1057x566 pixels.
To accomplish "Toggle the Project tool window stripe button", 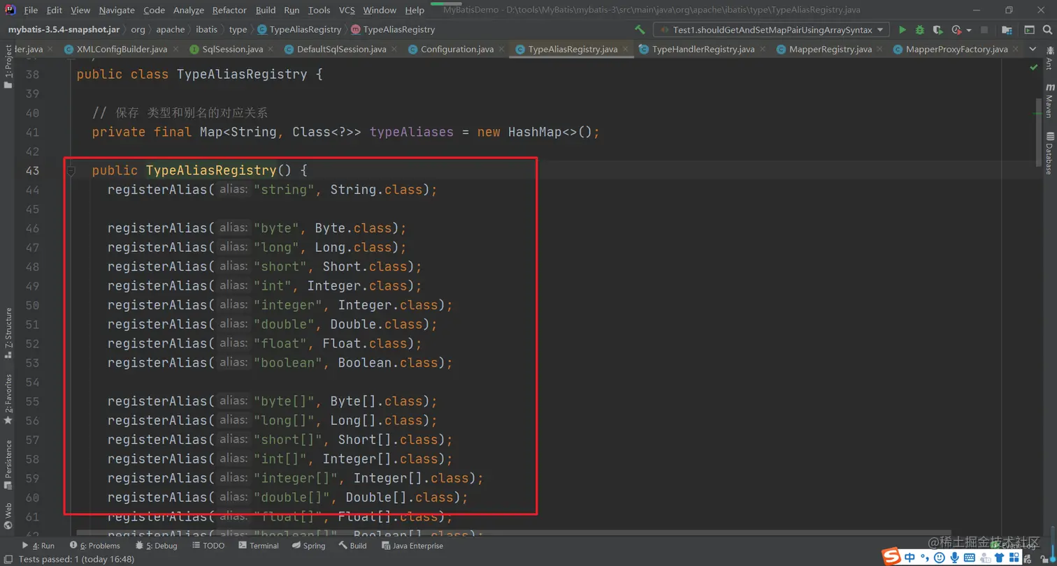I will (x=8, y=66).
